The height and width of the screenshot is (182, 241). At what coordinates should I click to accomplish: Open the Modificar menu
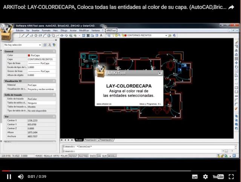tap(84, 31)
